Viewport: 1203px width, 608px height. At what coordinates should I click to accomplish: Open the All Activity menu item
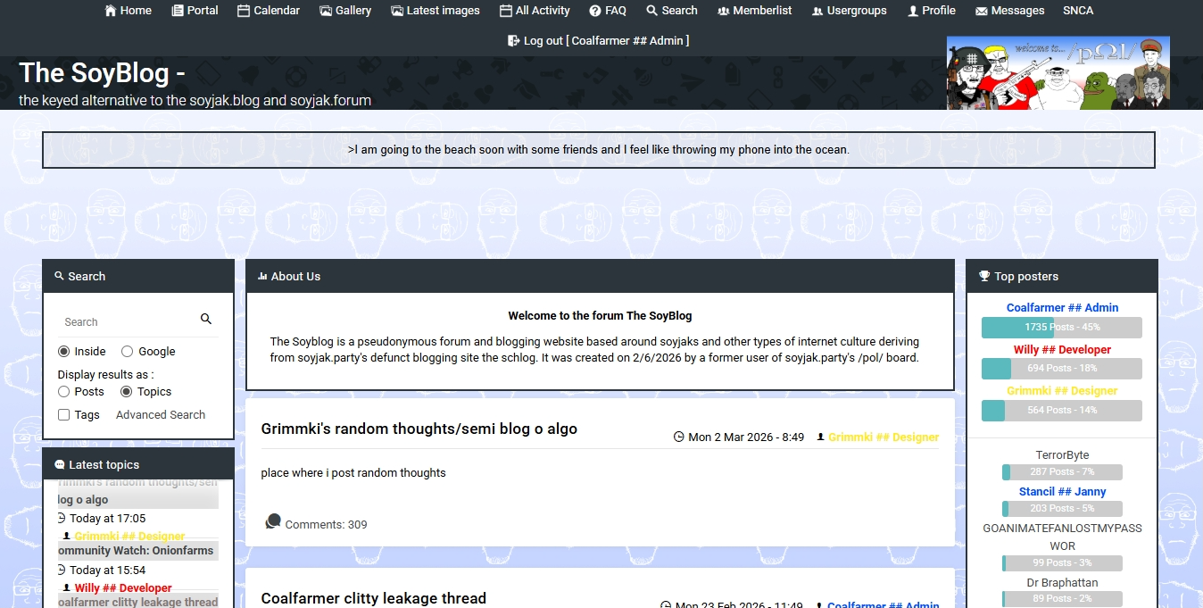[x=535, y=11]
